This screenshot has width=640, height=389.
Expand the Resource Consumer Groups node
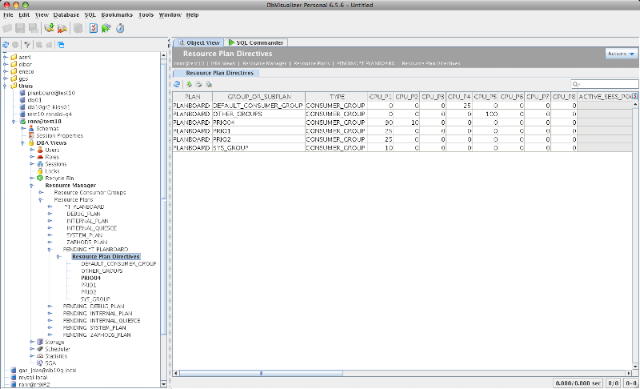pos(41,192)
